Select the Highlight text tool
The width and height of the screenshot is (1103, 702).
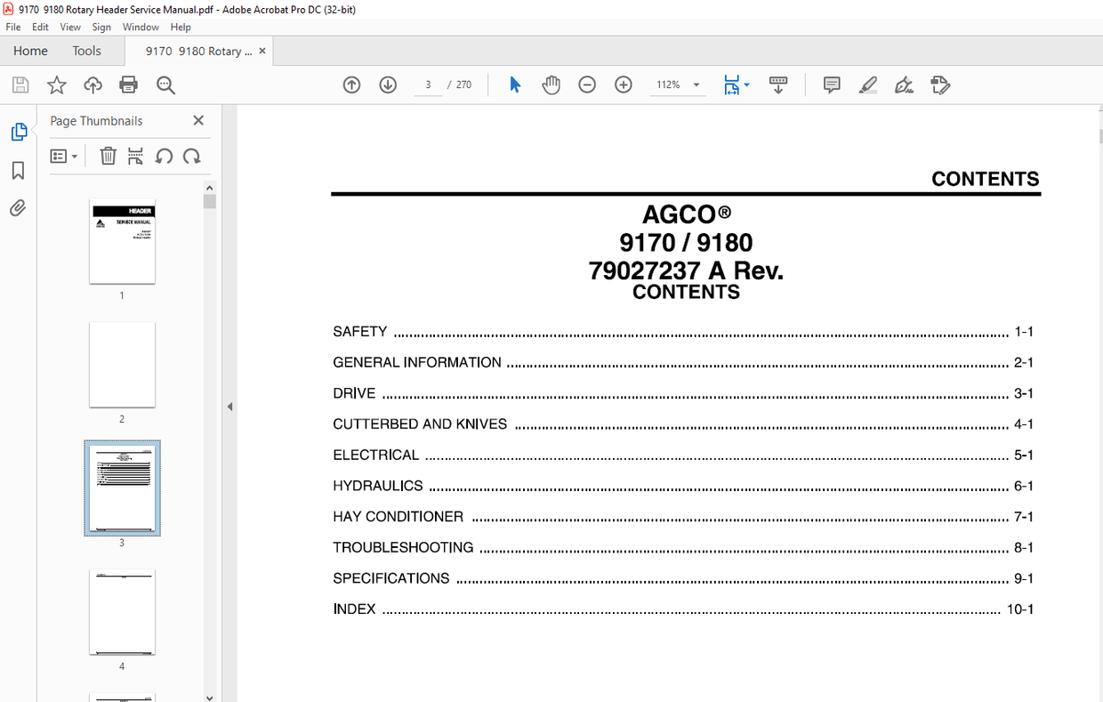(x=868, y=85)
